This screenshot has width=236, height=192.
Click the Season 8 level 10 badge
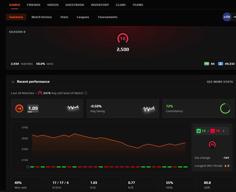(123, 38)
